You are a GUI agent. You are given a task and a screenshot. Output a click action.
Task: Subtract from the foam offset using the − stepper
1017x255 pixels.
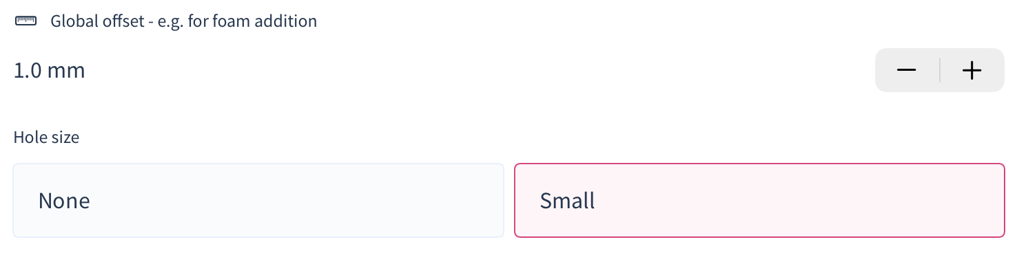click(907, 70)
